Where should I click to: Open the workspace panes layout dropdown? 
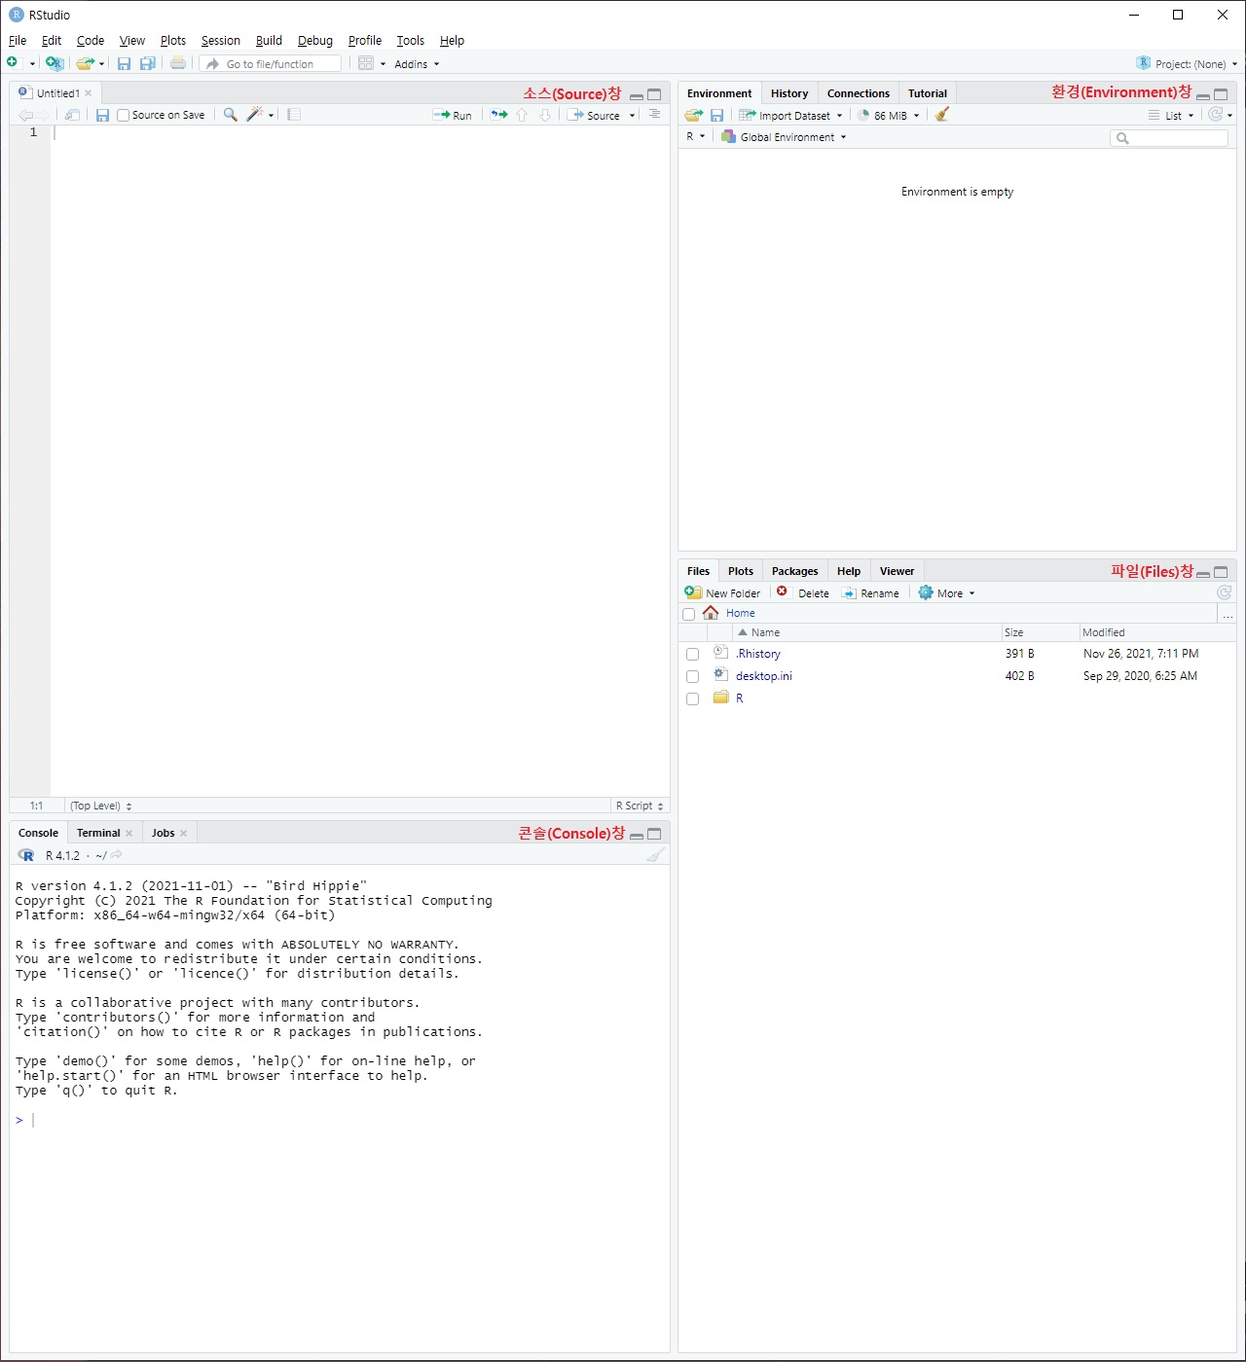372,63
